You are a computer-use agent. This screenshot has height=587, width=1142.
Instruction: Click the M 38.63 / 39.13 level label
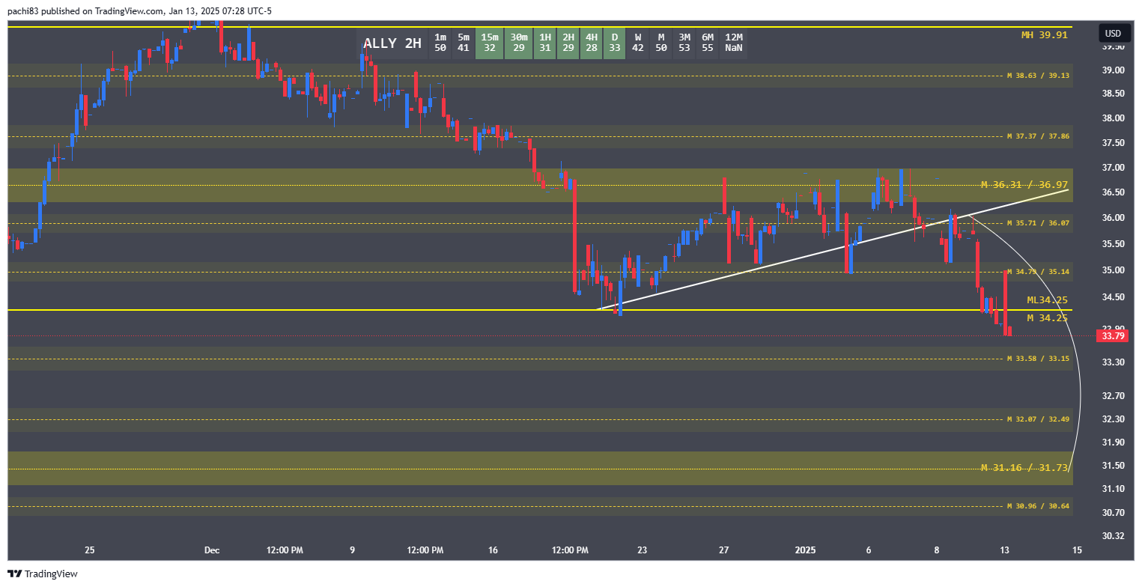point(1037,76)
